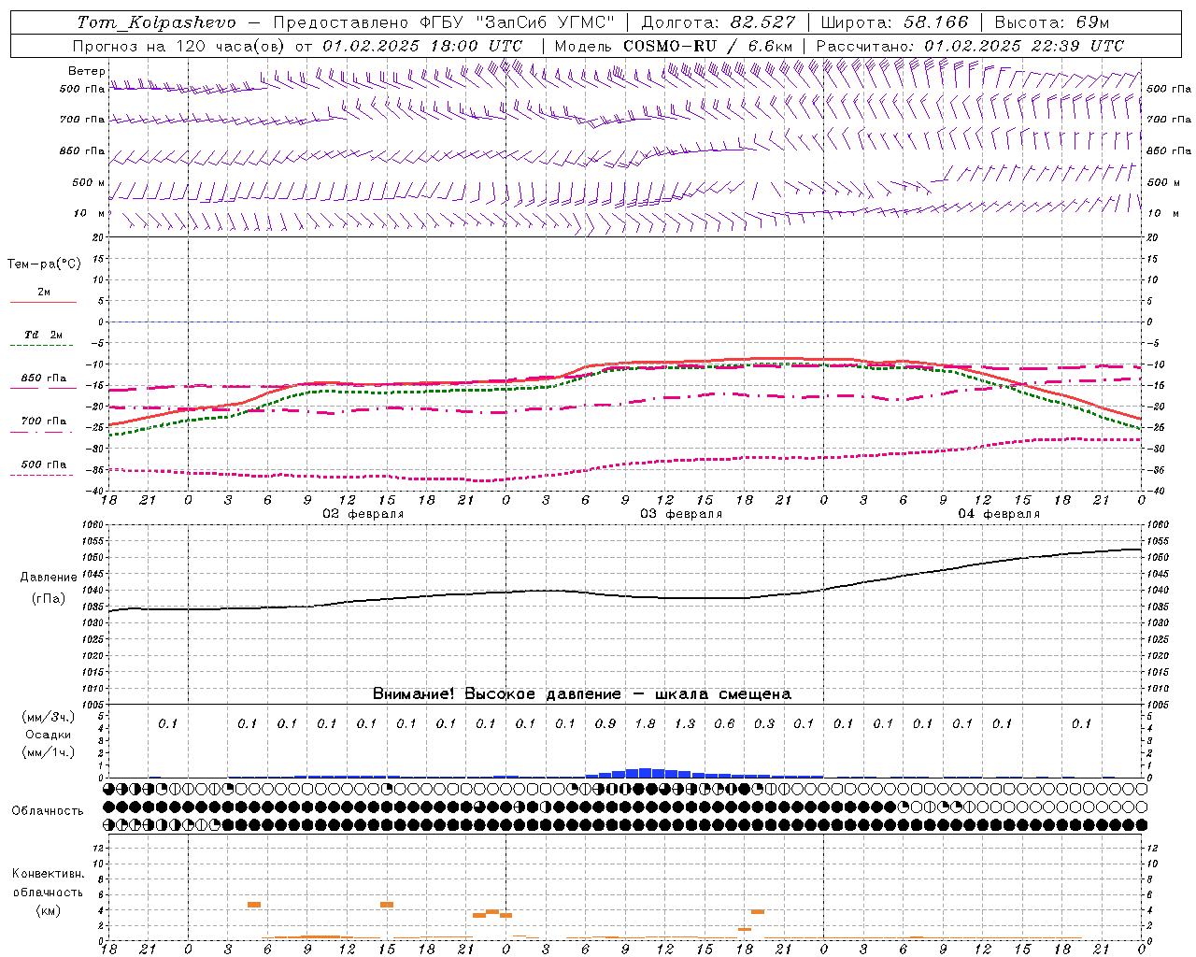Click the Осадки precipitation label
This screenshot has width=1196, height=957.
pyautogui.click(x=48, y=735)
